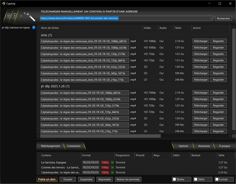This screenshot has height=184, width=236.
Task: Click the FR/DE/FR/DE badge for Céphalopodes download
Action: point(90,172)
